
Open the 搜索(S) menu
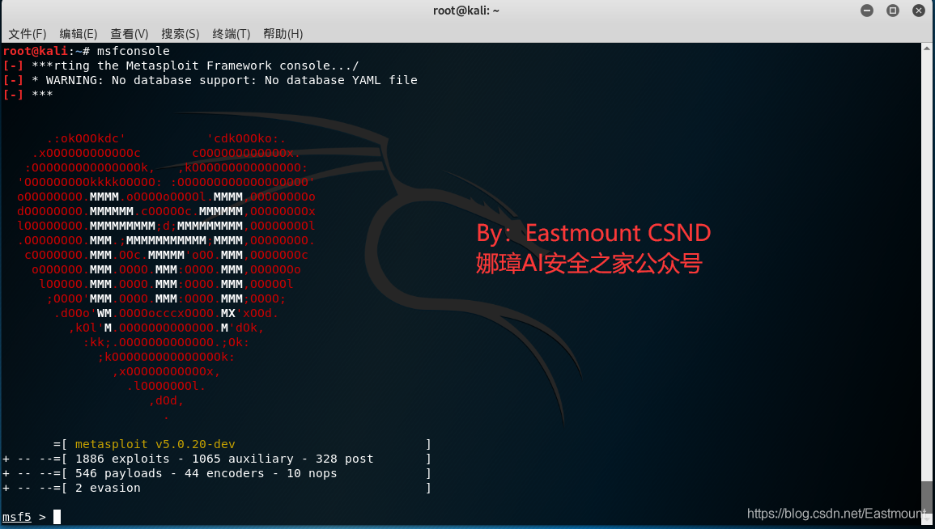pyautogui.click(x=180, y=34)
